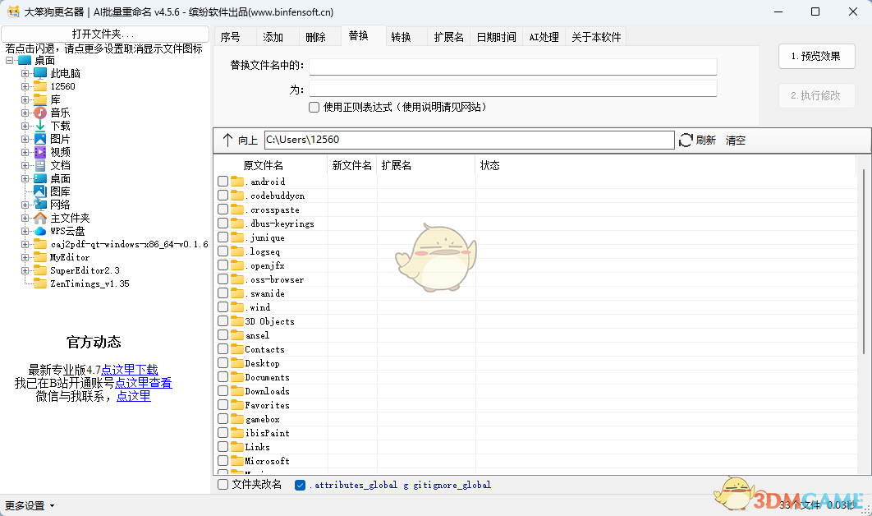The height and width of the screenshot is (516, 872).
Task: Expand the MyEditor tree node
Action: [26, 257]
